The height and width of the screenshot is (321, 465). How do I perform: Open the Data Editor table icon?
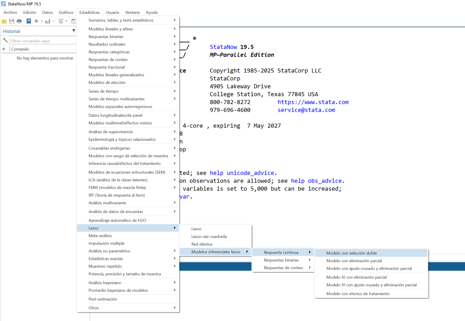click(x=74, y=21)
